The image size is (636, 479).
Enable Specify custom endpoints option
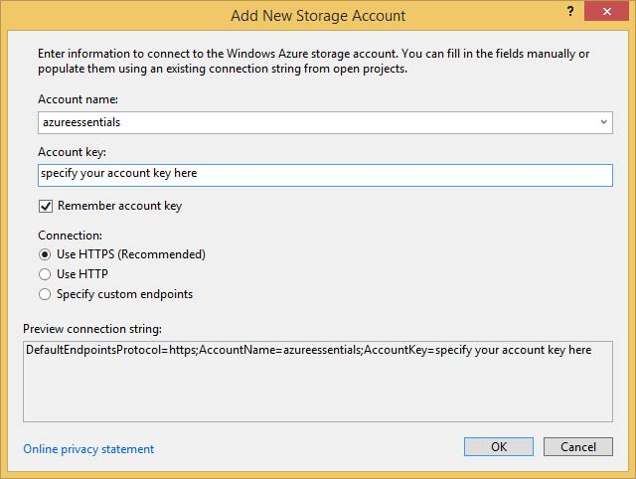click(x=45, y=294)
